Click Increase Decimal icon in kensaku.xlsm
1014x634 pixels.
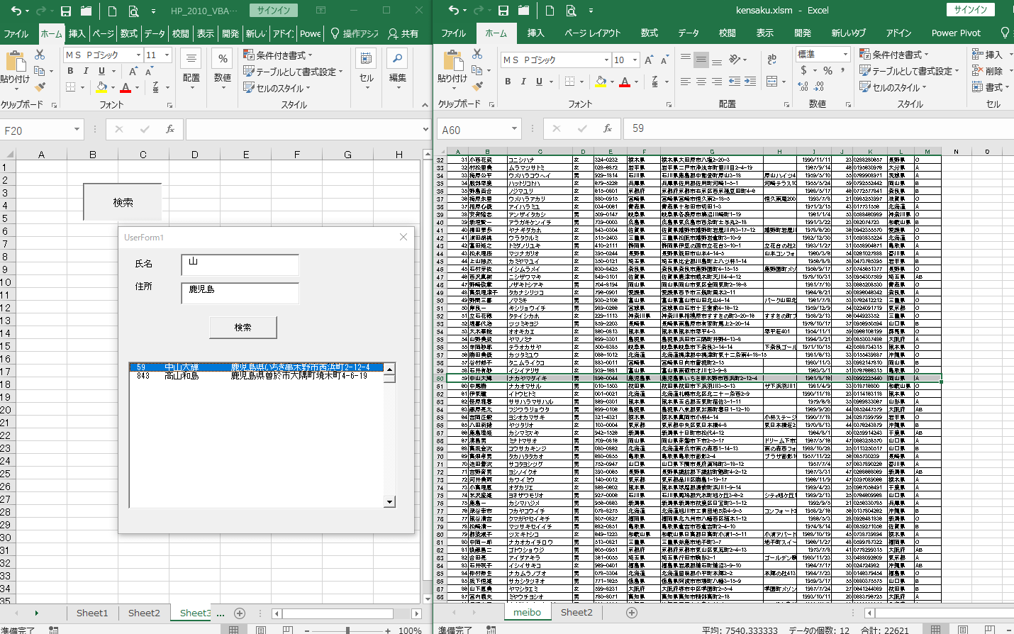click(x=803, y=87)
